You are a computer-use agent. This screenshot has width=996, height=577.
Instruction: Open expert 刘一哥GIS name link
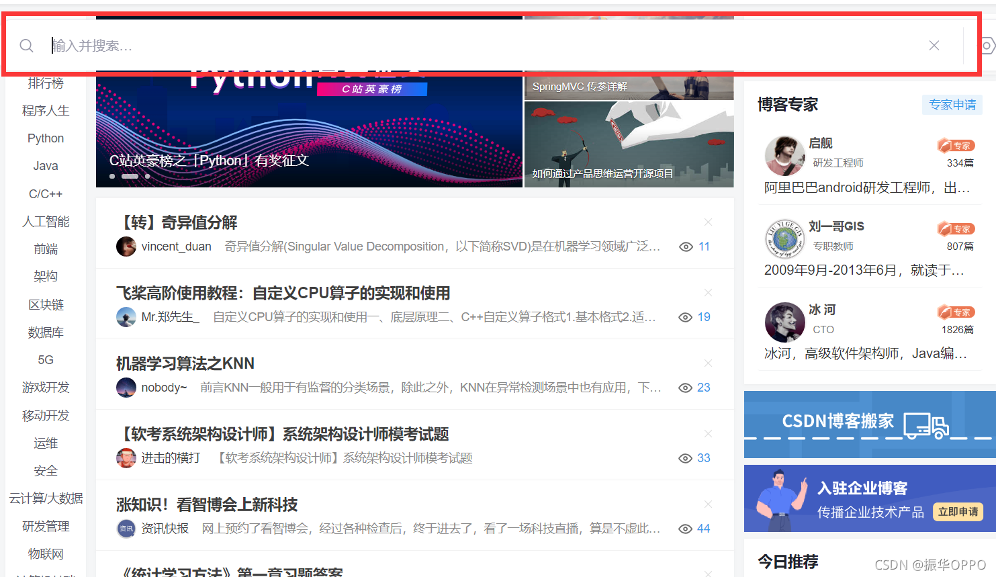(x=836, y=226)
